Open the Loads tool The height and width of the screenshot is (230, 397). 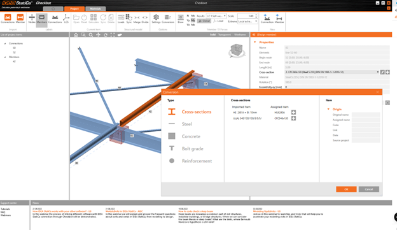pos(121,18)
